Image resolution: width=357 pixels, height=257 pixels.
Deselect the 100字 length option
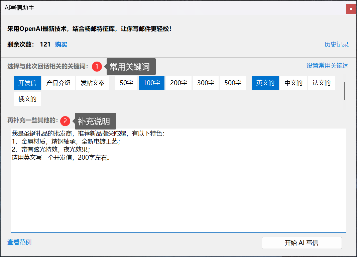151,83
